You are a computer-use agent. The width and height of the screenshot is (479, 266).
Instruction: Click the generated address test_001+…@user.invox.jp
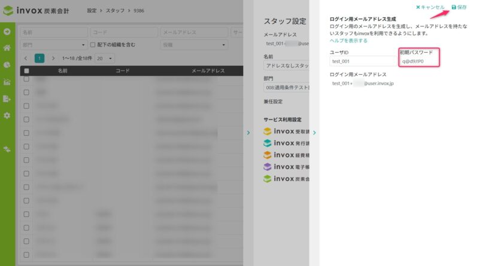pyautogui.click(x=363, y=83)
